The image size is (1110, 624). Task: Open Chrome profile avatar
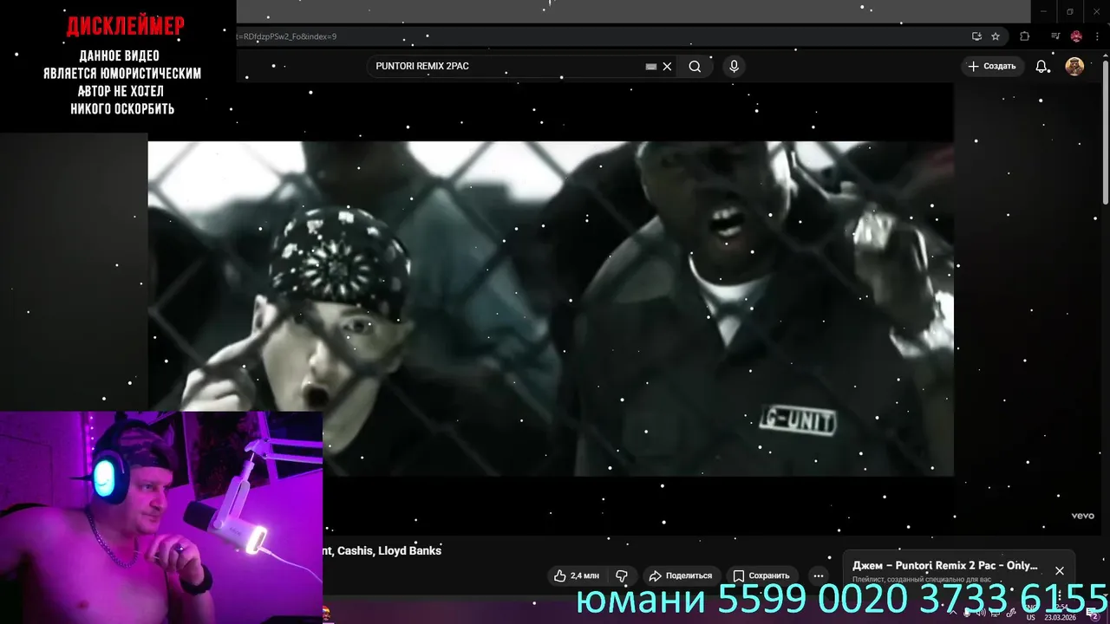click(1076, 36)
